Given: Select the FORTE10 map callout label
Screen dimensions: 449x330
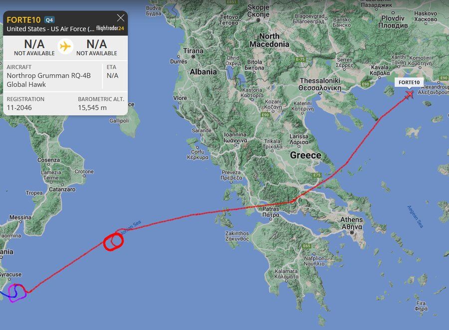Looking at the screenshot, I should tap(409, 82).
